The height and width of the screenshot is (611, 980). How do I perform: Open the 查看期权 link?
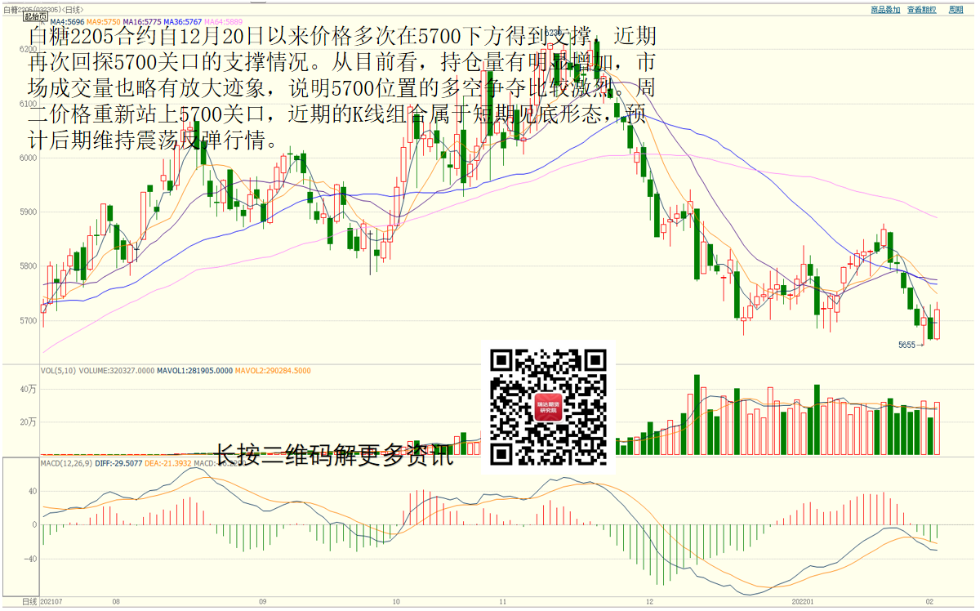pyautogui.click(x=921, y=10)
